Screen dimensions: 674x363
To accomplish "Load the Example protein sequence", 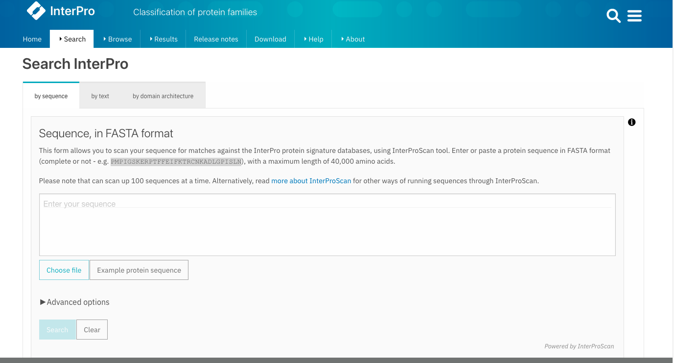I will [x=139, y=270].
